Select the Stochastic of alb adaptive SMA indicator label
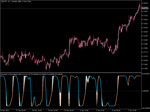This screenshot has height=112, width=150. click(32, 74)
